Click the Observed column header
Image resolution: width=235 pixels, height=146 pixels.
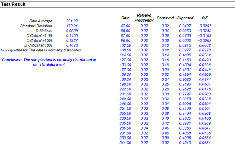165,18
